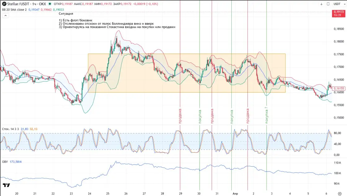Click date axis label 20
Screen dimensions: 347x196
(17, 194)
